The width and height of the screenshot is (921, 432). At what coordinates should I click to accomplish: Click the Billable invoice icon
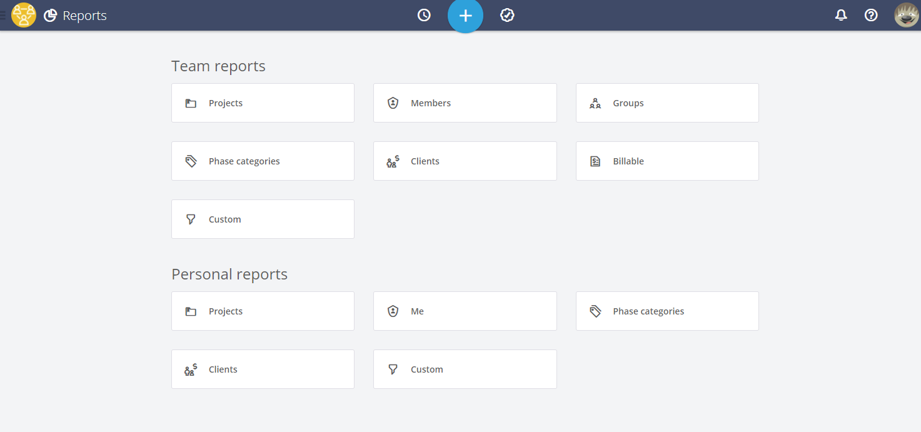click(595, 161)
